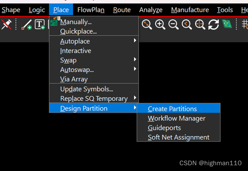Select the Add Connect line tool icon
Image resolution: width=248 pixels, height=171 pixels.
26,25
